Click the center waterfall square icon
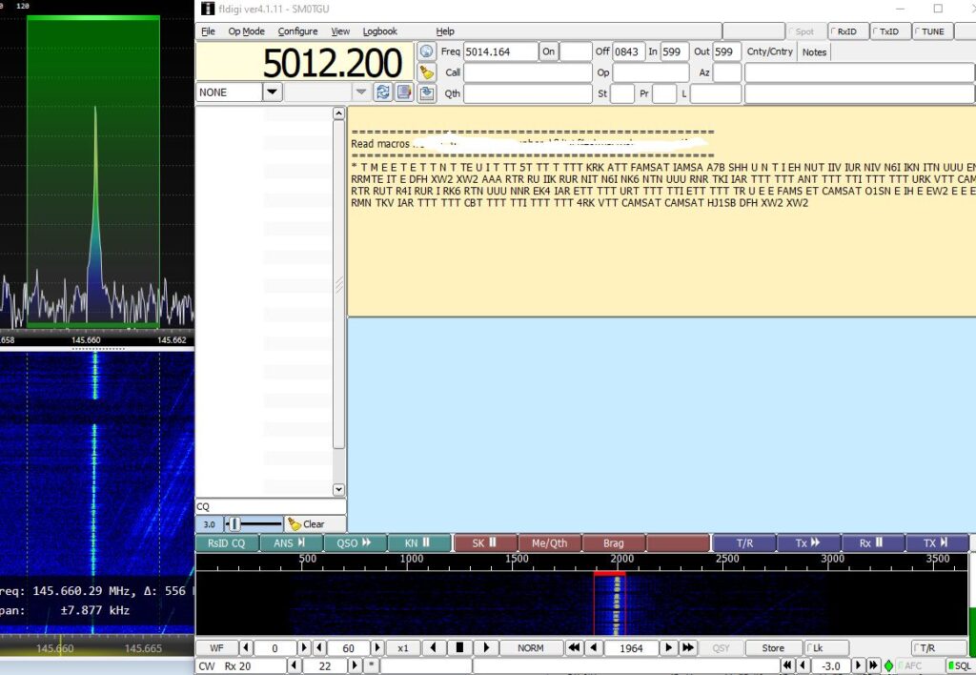Image resolution: width=976 pixels, height=675 pixels. pos(459,647)
